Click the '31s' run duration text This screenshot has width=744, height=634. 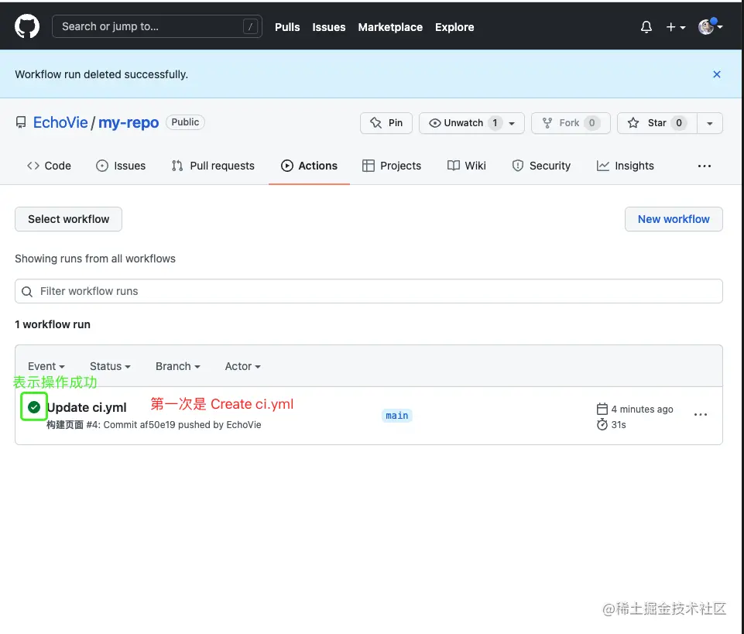pyautogui.click(x=619, y=425)
